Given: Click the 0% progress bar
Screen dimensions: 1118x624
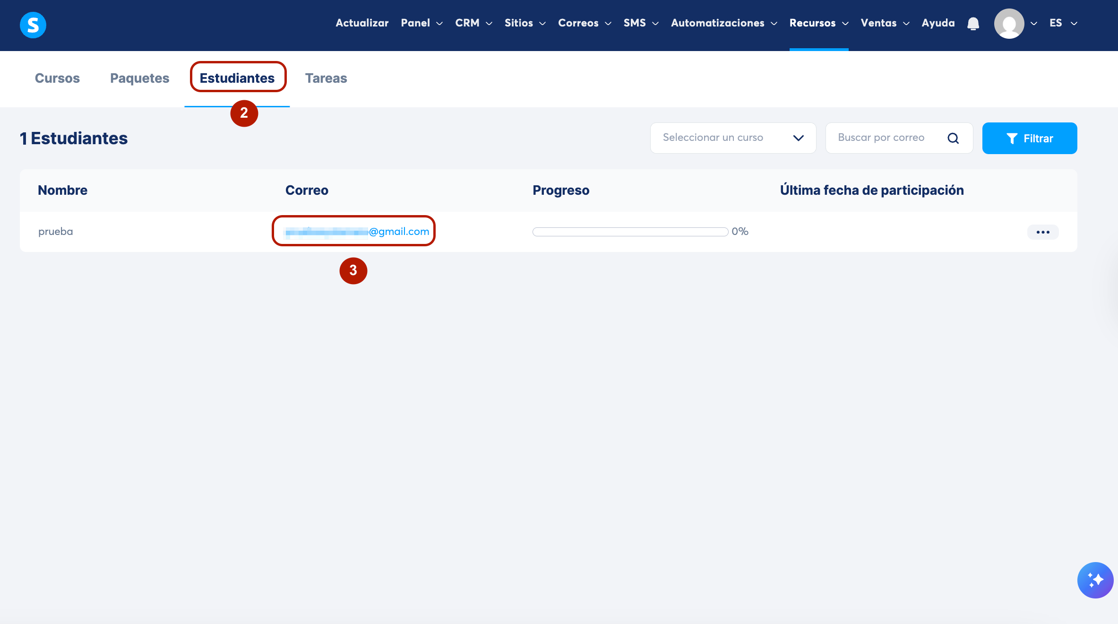Looking at the screenshot, I should point(630,232).
